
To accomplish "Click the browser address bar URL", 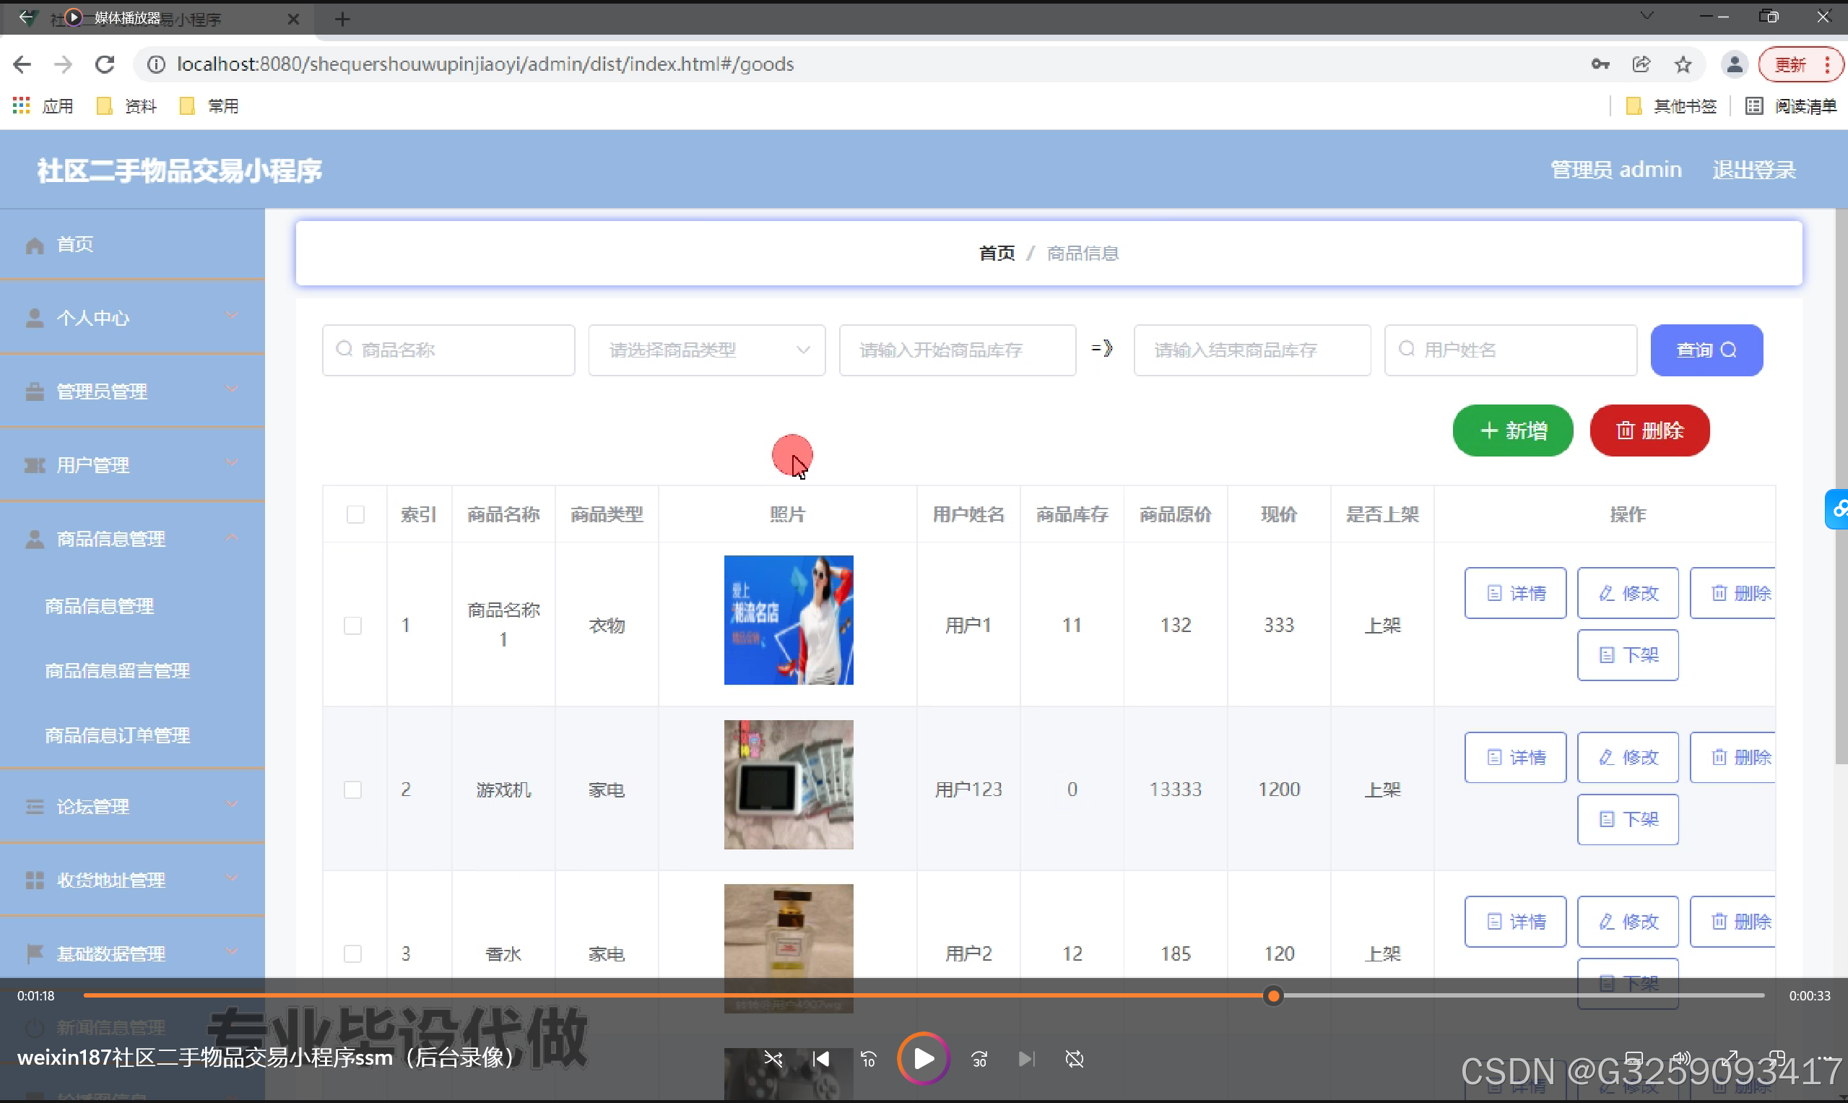I will (485, 65).
